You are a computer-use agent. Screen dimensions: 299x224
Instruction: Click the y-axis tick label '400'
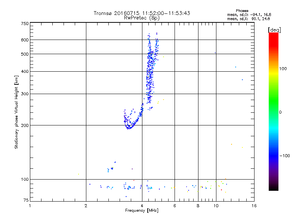tap(25, 71)
